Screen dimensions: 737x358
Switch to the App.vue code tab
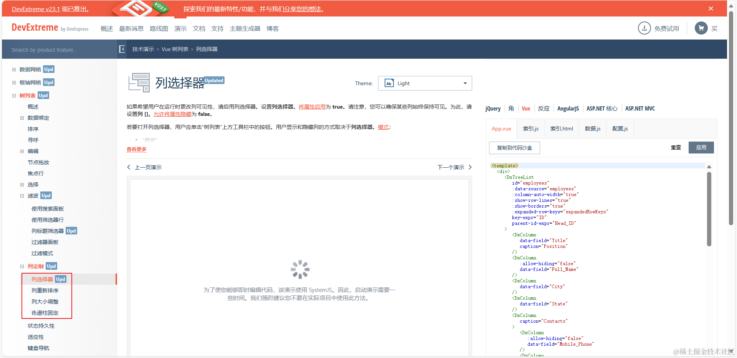(501, 129)
